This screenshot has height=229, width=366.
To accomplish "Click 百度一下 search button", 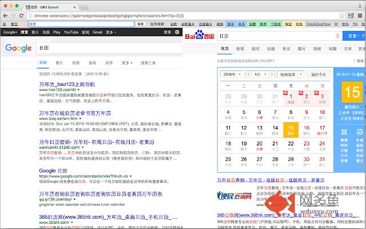I will pyautogui.click(x=354, y=35).
